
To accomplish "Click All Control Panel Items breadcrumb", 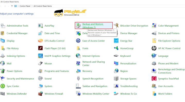I will [43, 6].
